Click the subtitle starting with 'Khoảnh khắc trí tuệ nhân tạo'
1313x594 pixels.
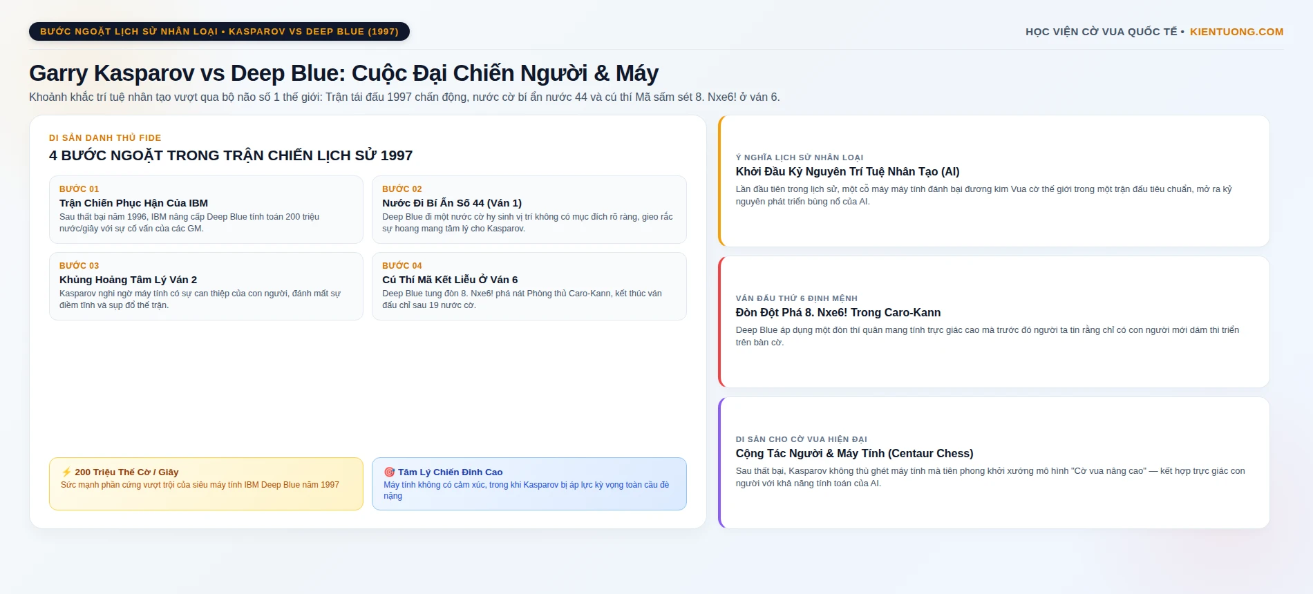404,97
